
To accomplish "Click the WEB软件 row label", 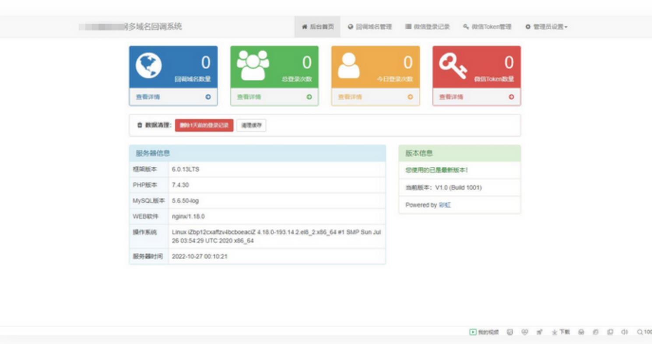I will [146, 217].
